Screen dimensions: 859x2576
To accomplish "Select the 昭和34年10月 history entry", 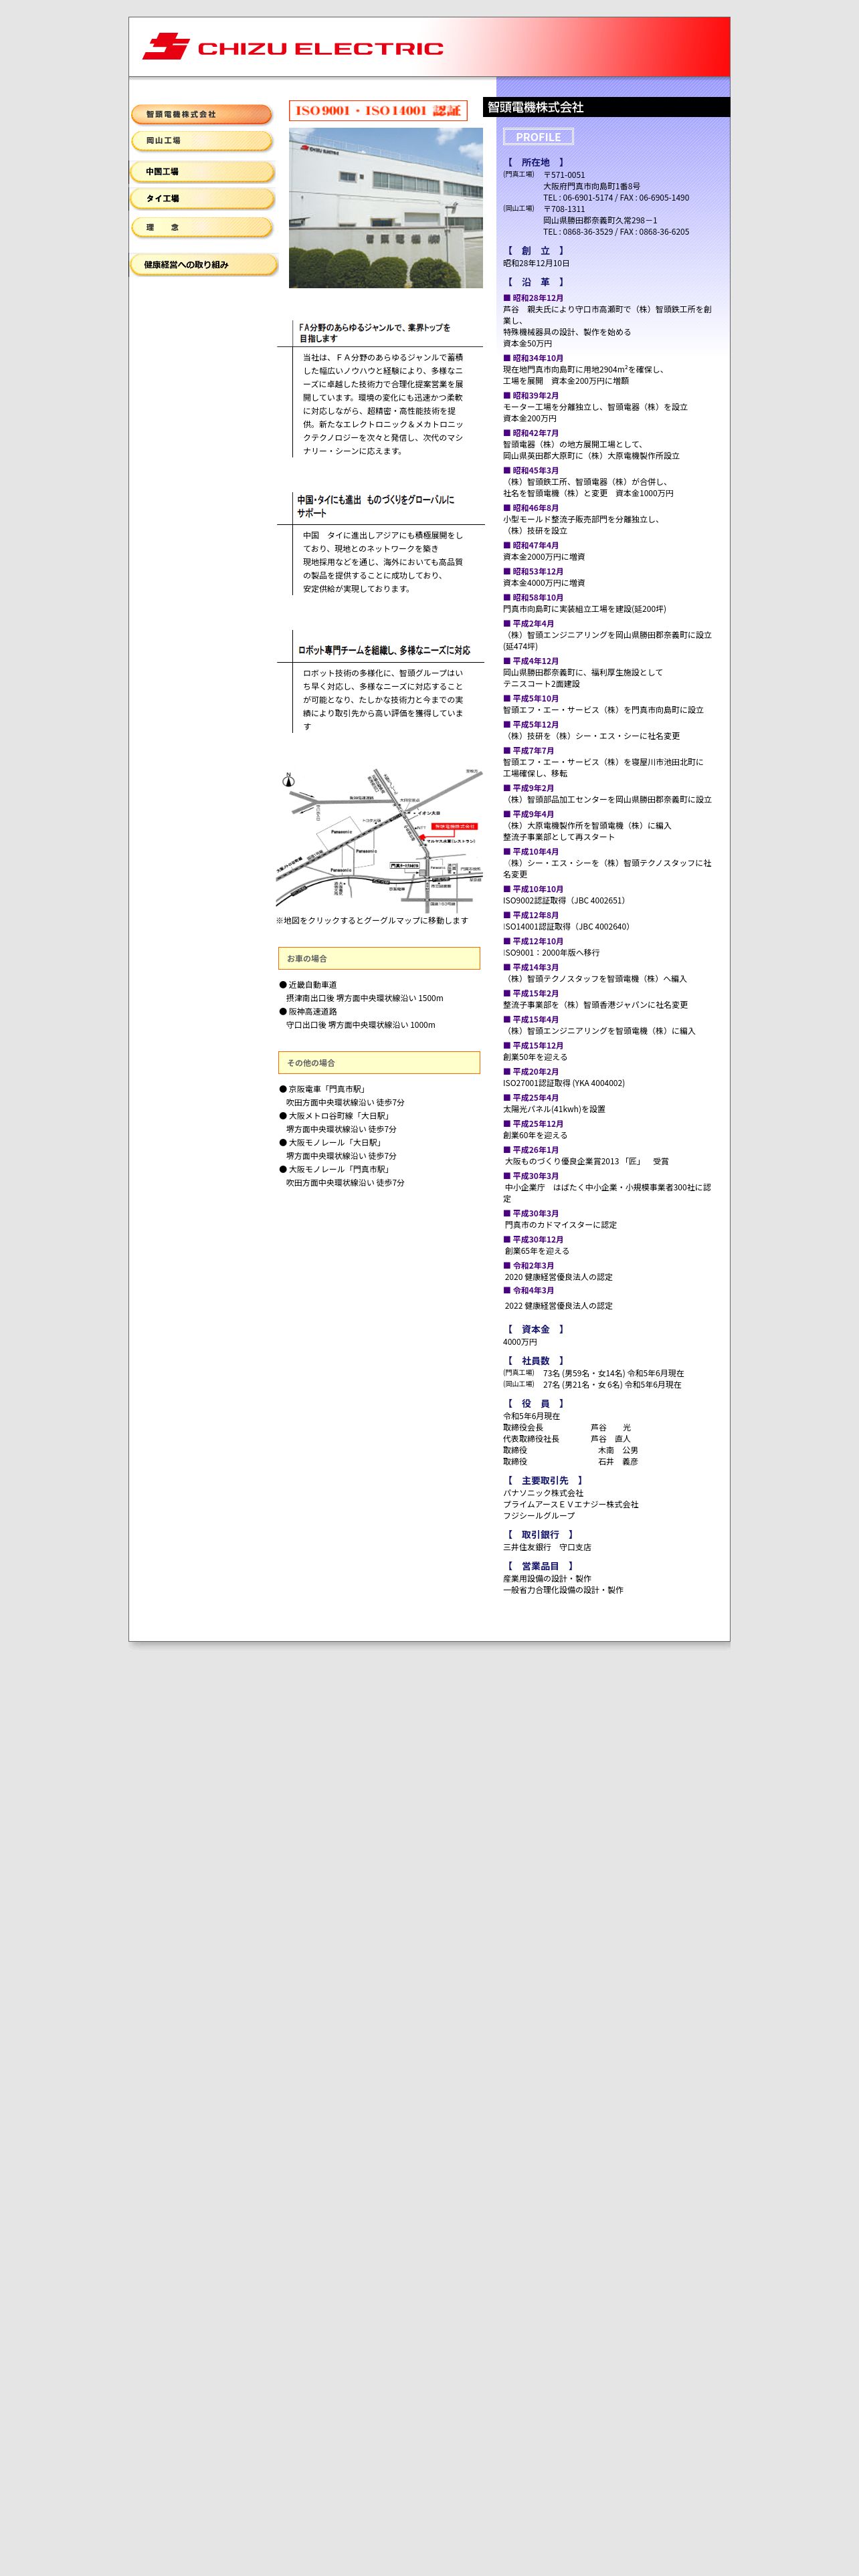I will 533,358.
